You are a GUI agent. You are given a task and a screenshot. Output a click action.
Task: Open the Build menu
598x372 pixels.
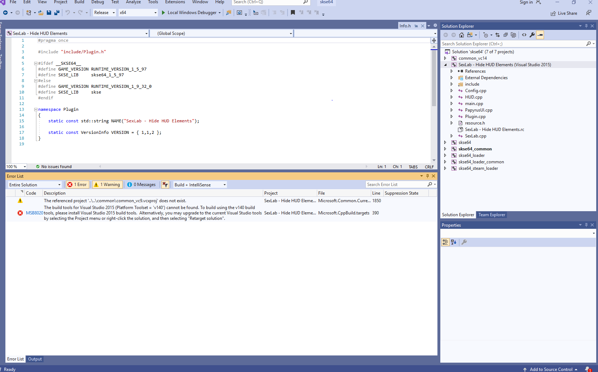point(79,2)
